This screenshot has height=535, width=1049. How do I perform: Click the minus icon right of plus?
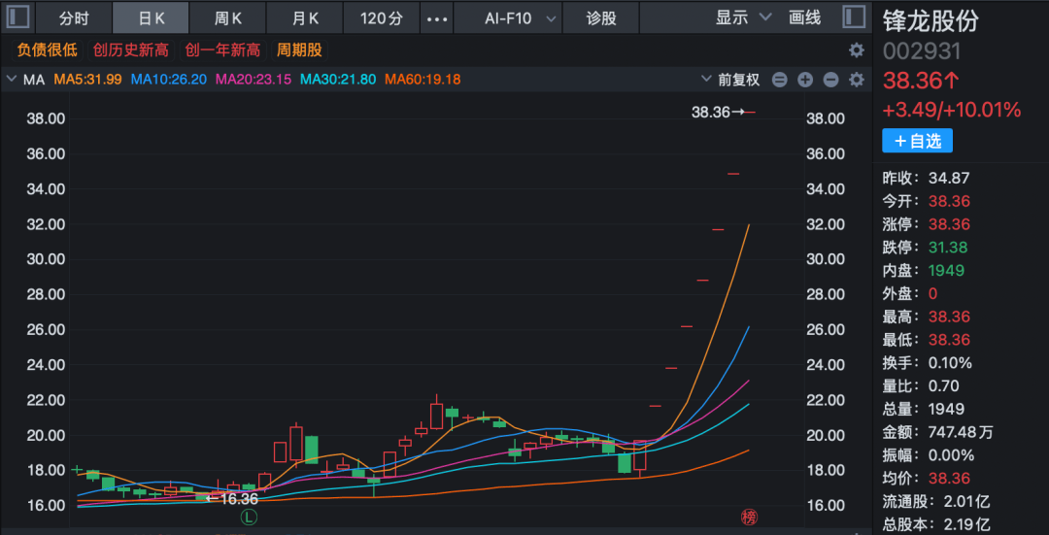[x=830, y=80]
